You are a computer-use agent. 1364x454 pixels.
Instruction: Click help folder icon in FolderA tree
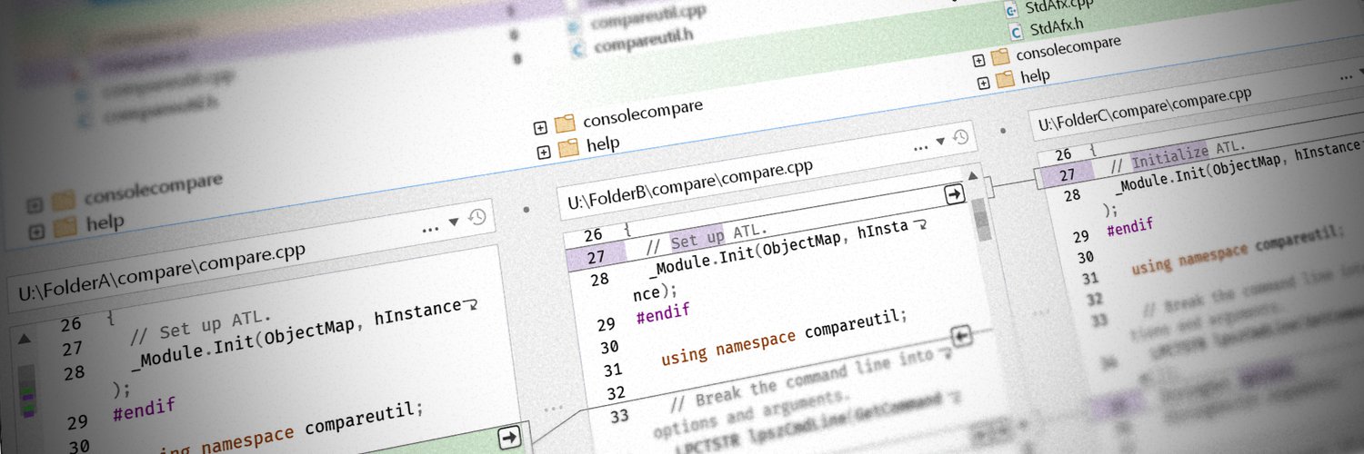tap(65, 227)
